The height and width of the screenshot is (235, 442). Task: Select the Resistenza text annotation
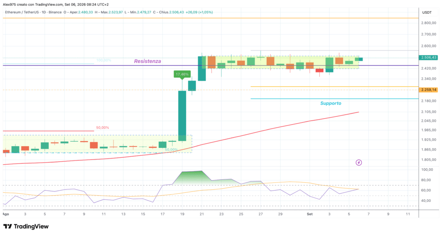coord(148,61)
